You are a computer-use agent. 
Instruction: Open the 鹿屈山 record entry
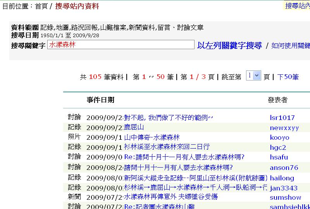pyautogui.click(x=134, y=127)
